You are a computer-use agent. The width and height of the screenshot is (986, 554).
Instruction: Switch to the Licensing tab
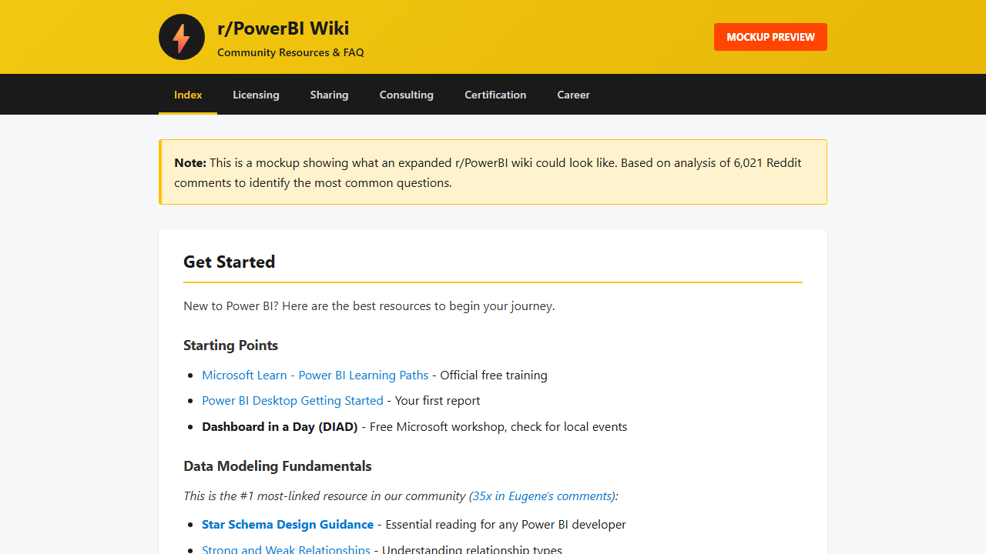pos(256,94)
